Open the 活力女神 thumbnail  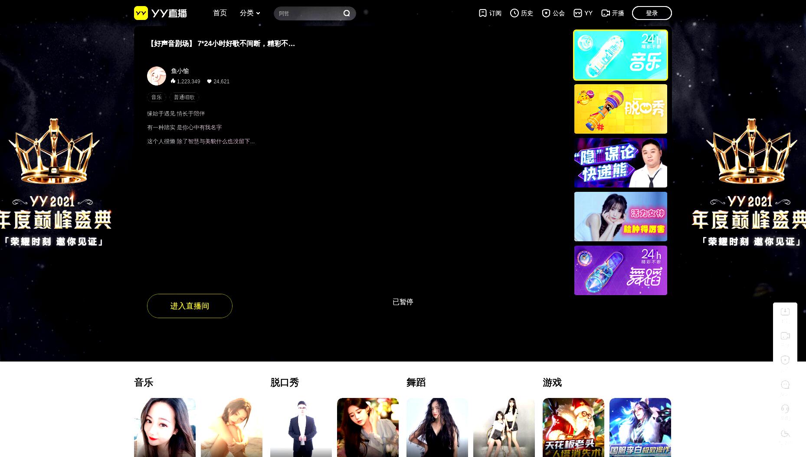[x=620, y=217]
